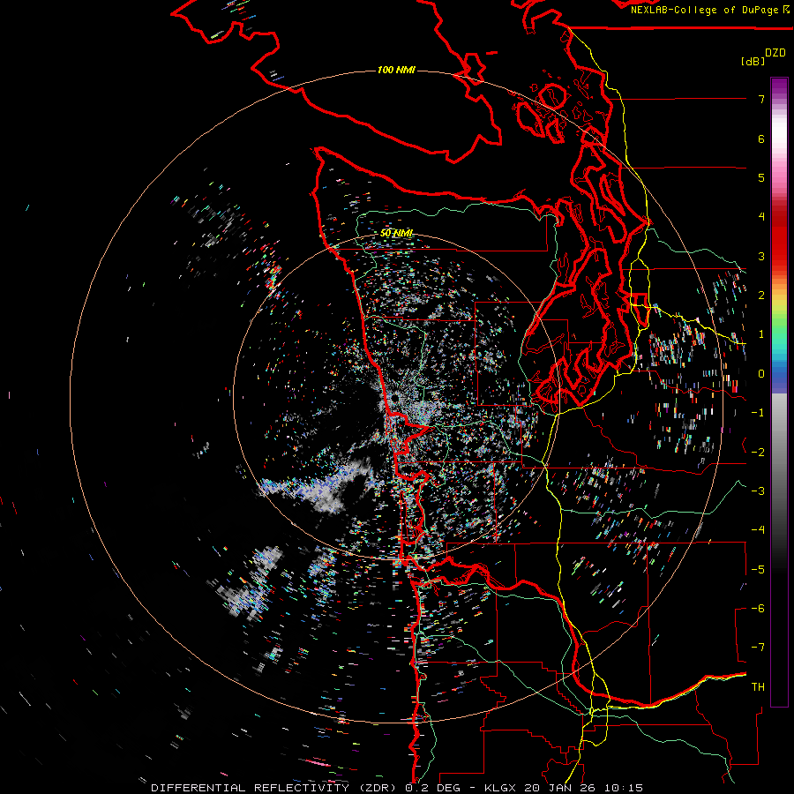Viewport: 794px width, 794px height.
Task: Click the legend value -3
Action: pos(758,491)
